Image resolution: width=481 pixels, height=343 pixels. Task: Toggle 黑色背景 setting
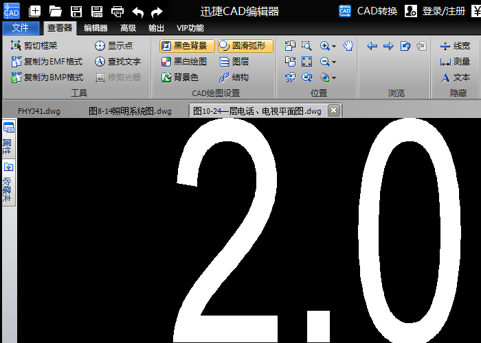(187, 46)
